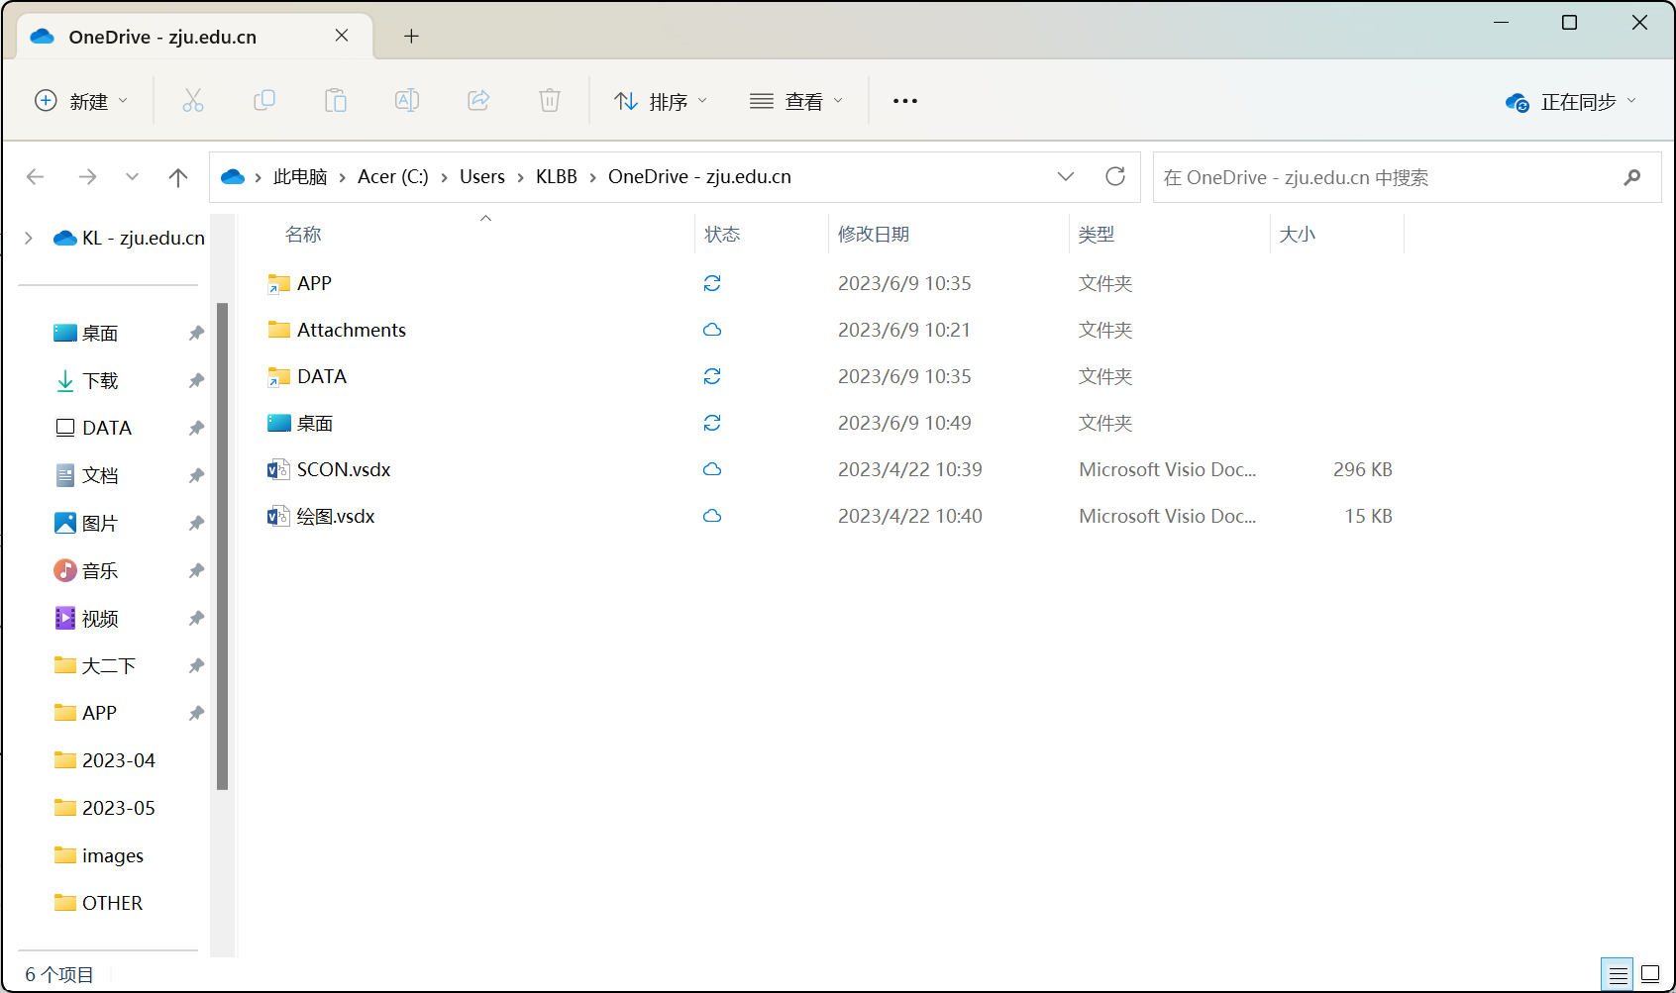Close the OneDrive - zju.edu.cn tab
The height and width of the screenshot is (993, 1676).
(342, 36)
